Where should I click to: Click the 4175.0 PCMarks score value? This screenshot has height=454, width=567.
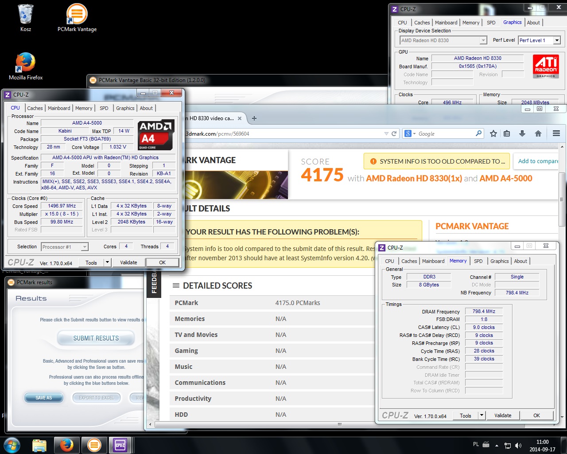pyautogui.click(x=298, y=303)
